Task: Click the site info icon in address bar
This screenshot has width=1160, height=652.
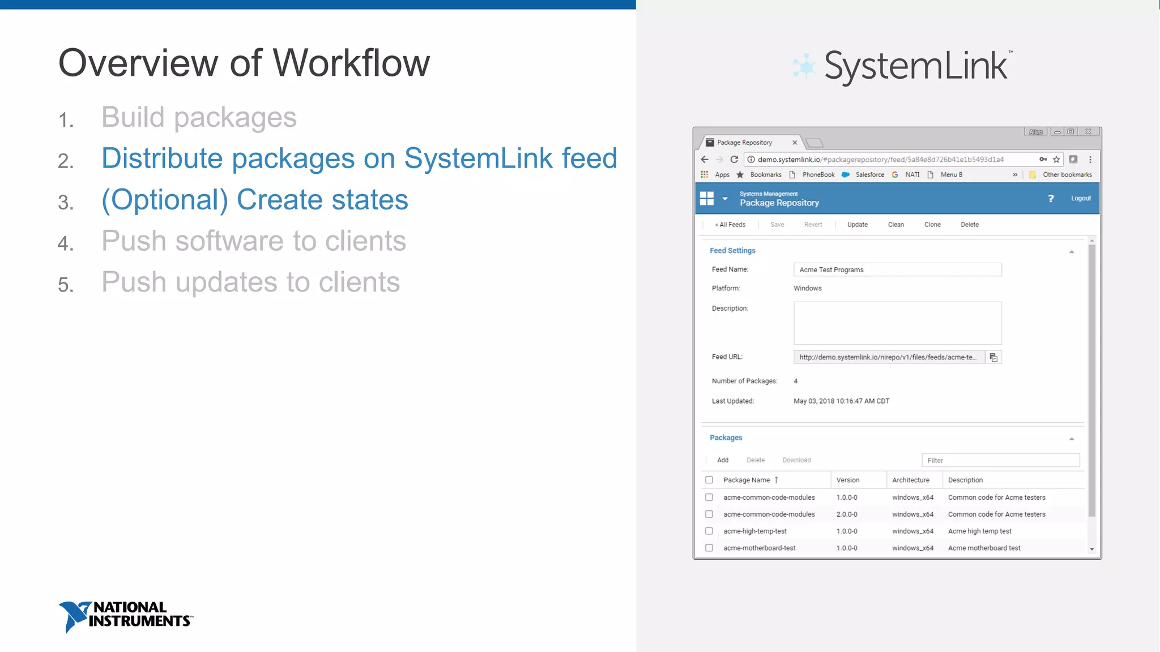Action: (x=751, y=160)
